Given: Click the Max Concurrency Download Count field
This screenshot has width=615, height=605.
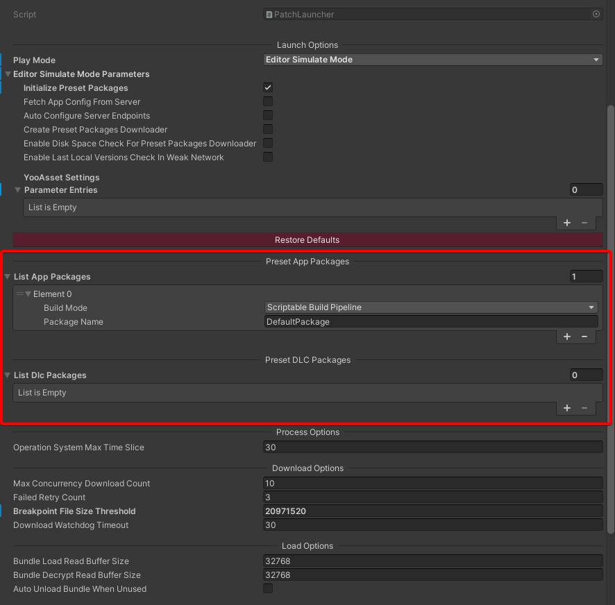Looking at the screenshot, I should click(x=432, y=484).
